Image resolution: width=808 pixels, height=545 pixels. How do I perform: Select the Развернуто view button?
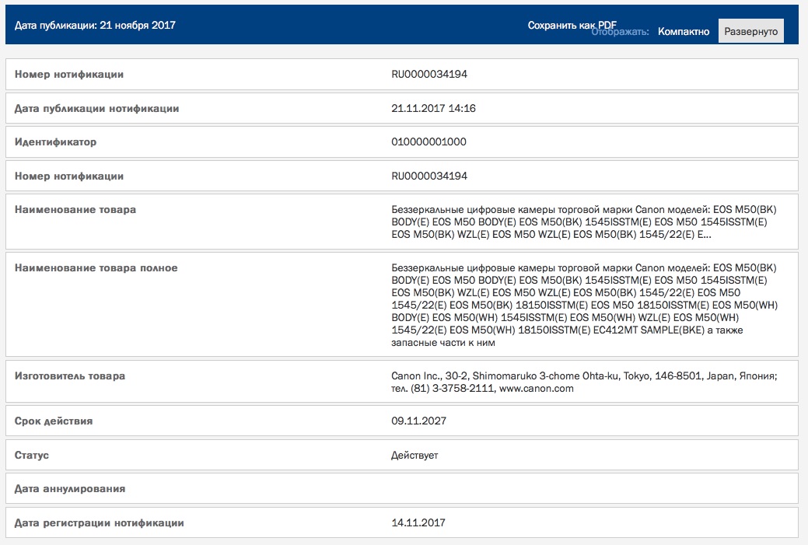coord(750,31)
